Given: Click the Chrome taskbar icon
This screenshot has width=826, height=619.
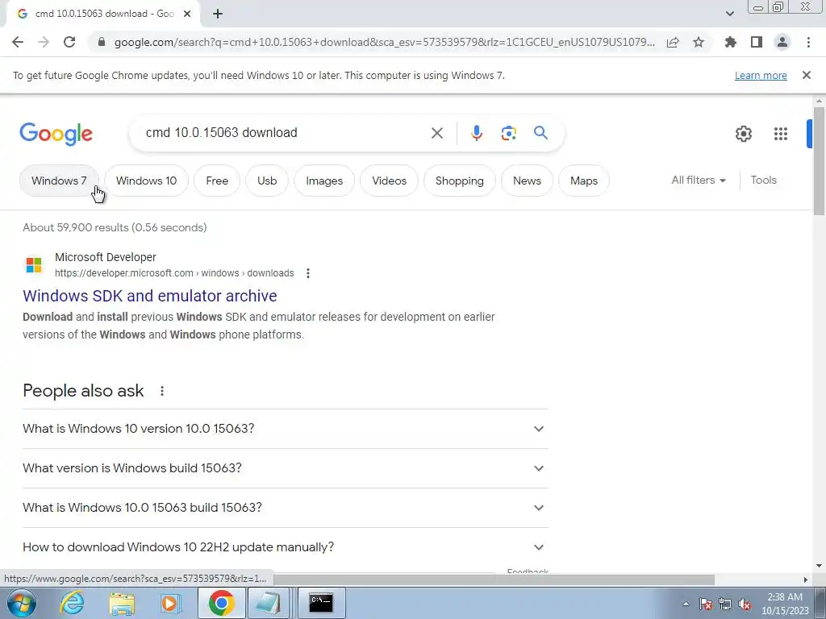Looking at the screenshot, I should point(221,603).
